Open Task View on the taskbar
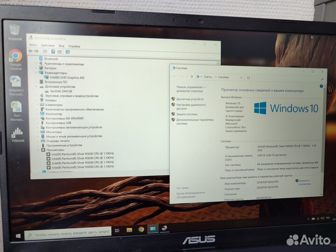336x252 pixels. 117,231
